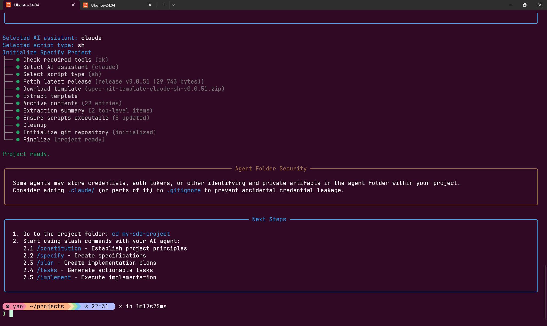
Task: Click the terminal cursor input line
Action: [x=11, y=314]
